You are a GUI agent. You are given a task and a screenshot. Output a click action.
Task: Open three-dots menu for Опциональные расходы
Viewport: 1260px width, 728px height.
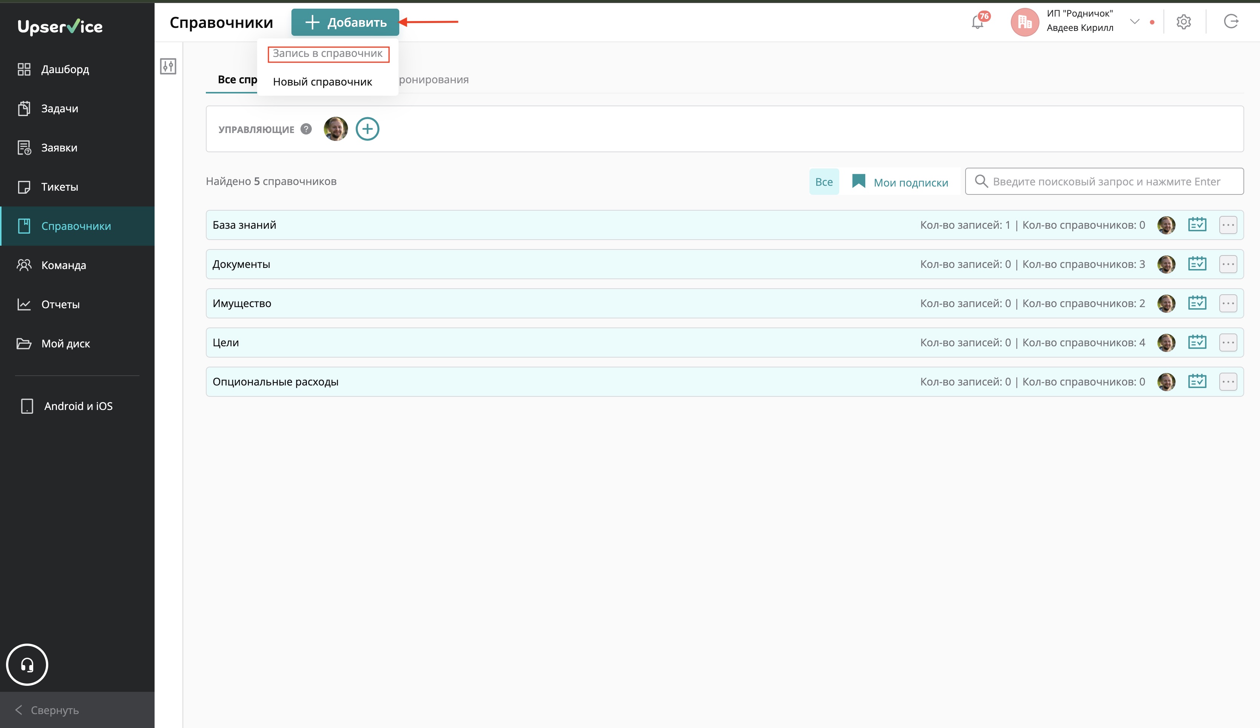[x=1228, y=382]
